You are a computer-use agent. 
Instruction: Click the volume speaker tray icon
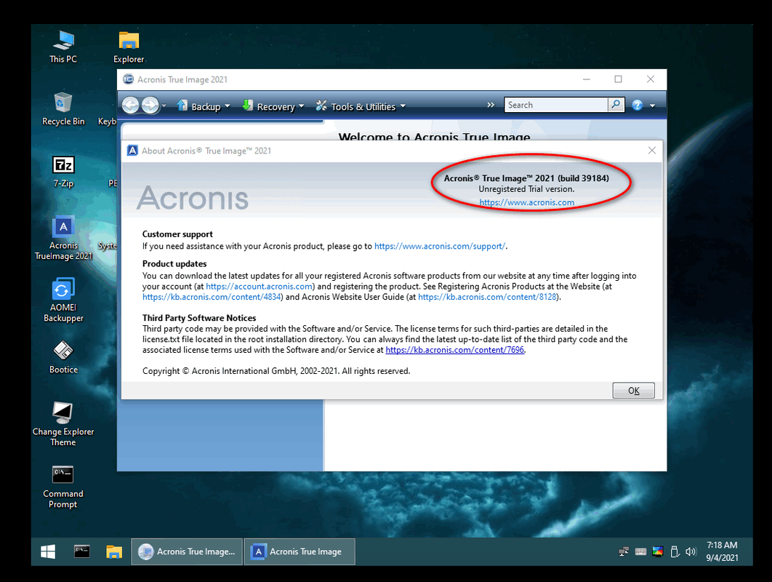(x=691, y=552)
